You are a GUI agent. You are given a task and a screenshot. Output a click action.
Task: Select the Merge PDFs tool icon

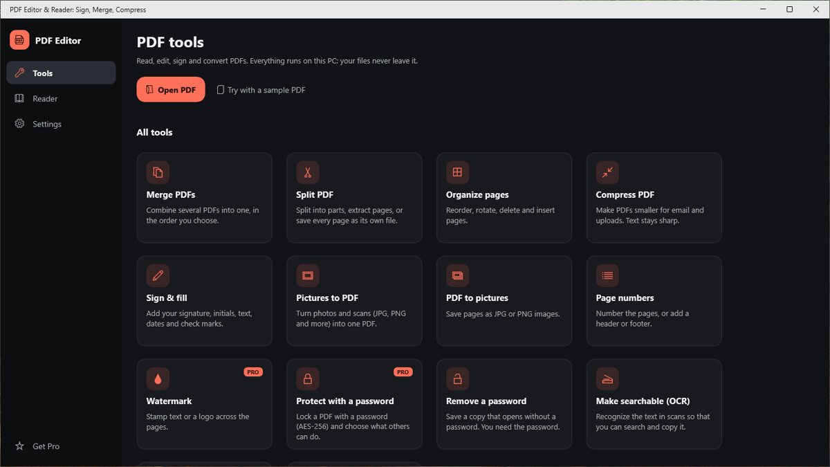coord(158,172)
